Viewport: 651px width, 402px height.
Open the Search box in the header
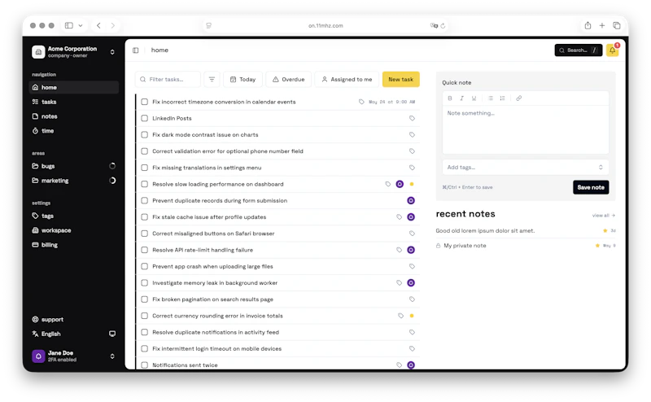point(579,50)
